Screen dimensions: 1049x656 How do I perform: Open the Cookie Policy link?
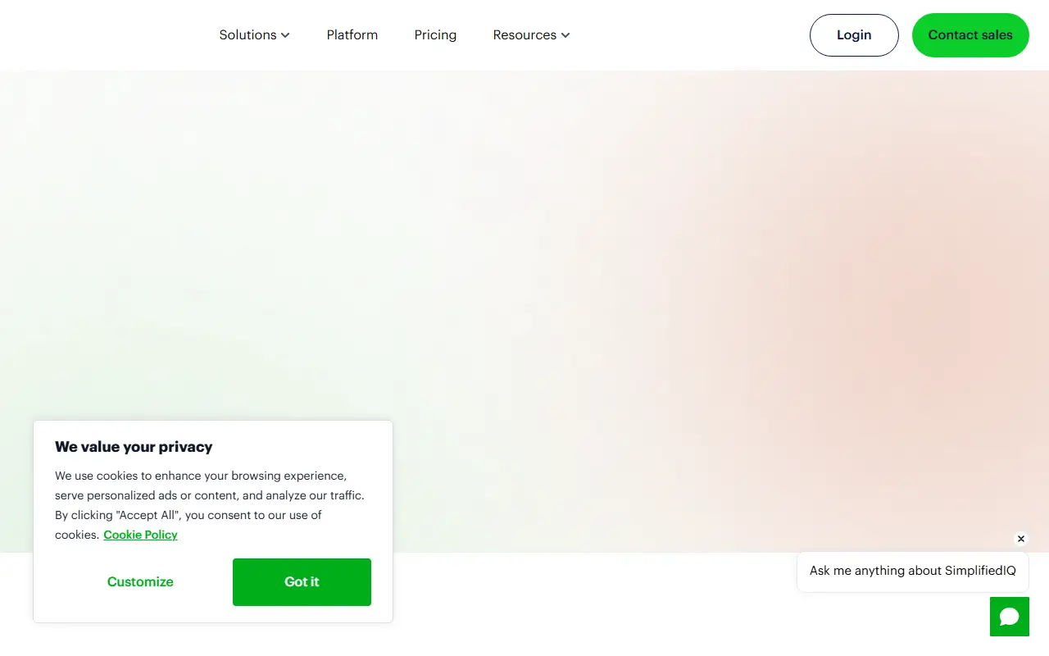[140, 535]
